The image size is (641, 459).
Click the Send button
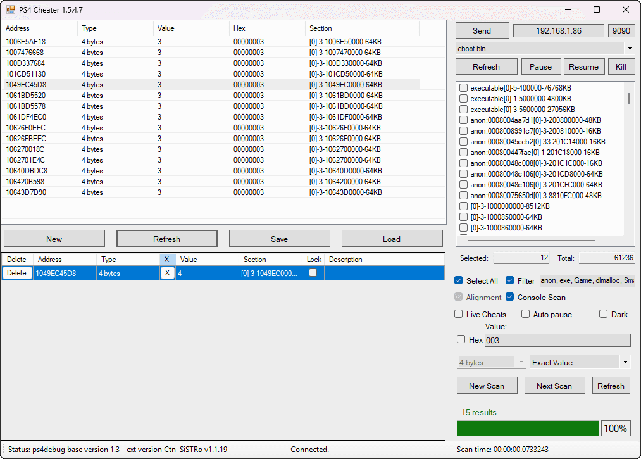coord(482,30)
